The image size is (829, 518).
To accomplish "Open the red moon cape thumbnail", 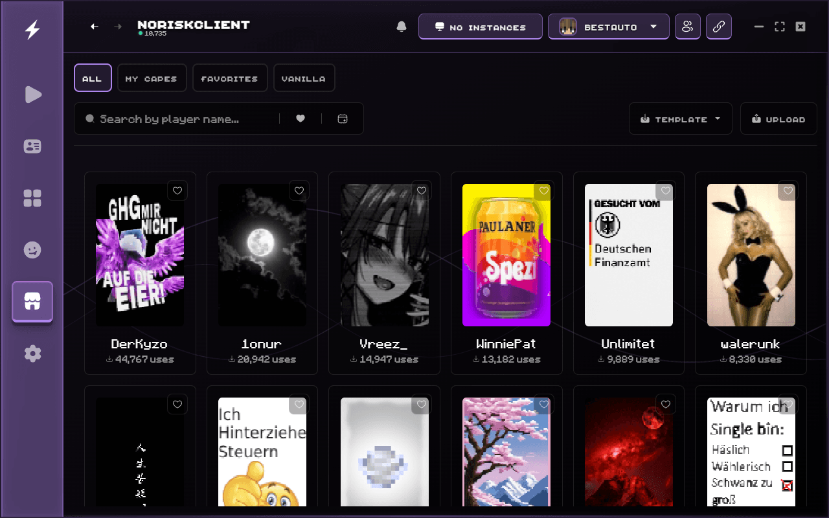I will (x=629, y=452).
